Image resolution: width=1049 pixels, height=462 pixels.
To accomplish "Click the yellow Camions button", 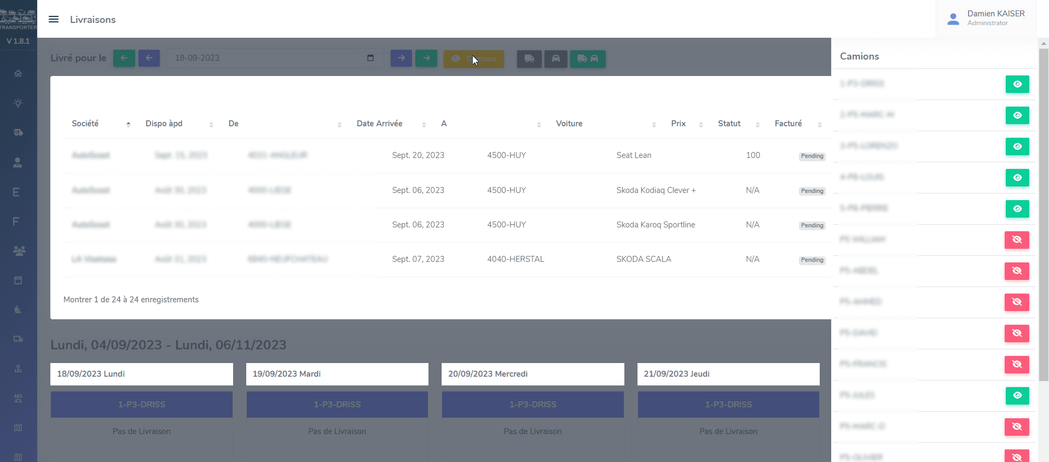I will click(473, 59).
